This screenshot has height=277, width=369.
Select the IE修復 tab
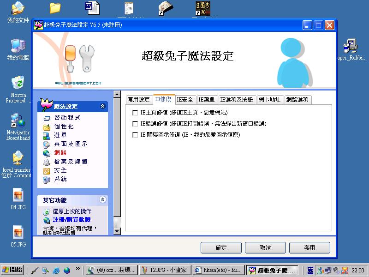point(163,99)
